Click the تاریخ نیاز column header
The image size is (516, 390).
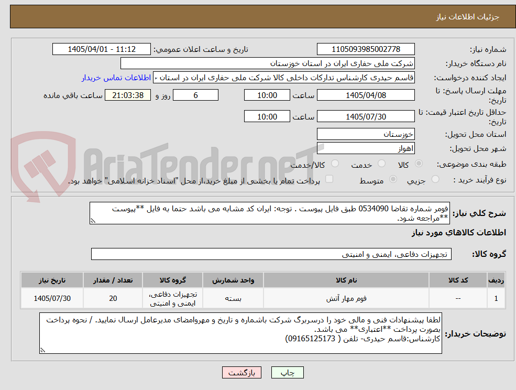click(52, 280)
